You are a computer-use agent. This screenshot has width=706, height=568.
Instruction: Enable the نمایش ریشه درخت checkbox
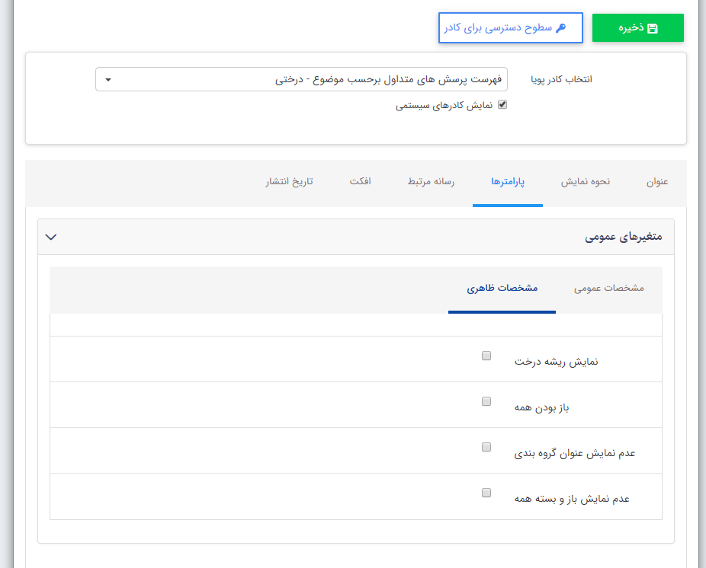(486, 355)
